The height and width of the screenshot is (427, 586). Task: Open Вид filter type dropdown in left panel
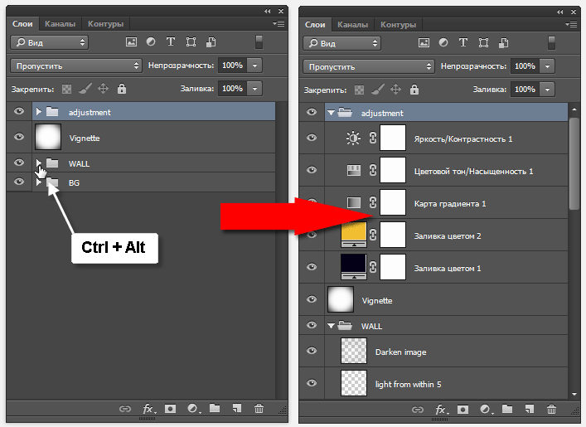49,42
